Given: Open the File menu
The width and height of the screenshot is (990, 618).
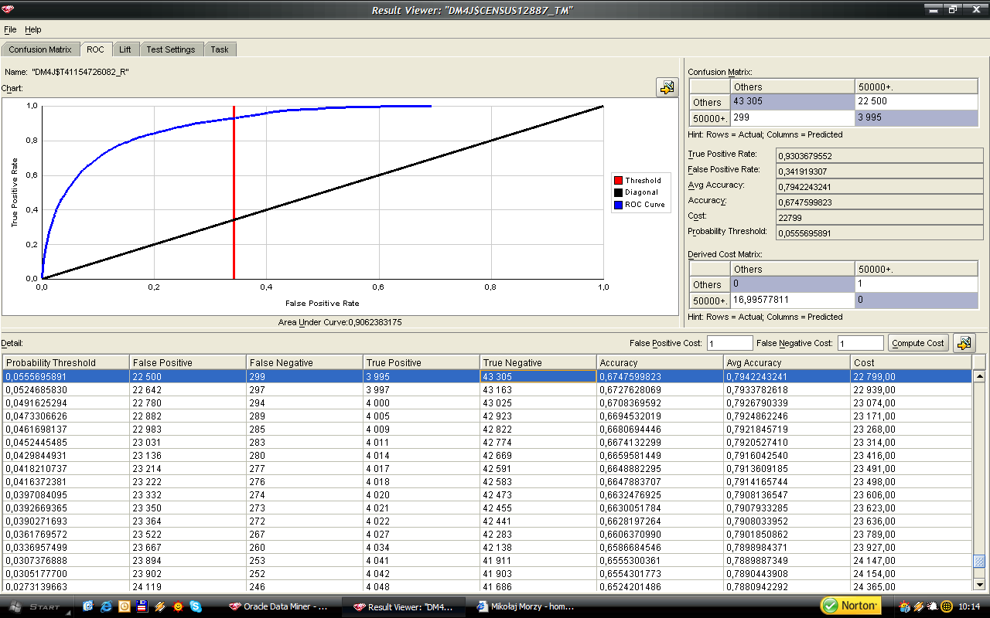Looking at the screenshot, I should [x=10, y=29].
